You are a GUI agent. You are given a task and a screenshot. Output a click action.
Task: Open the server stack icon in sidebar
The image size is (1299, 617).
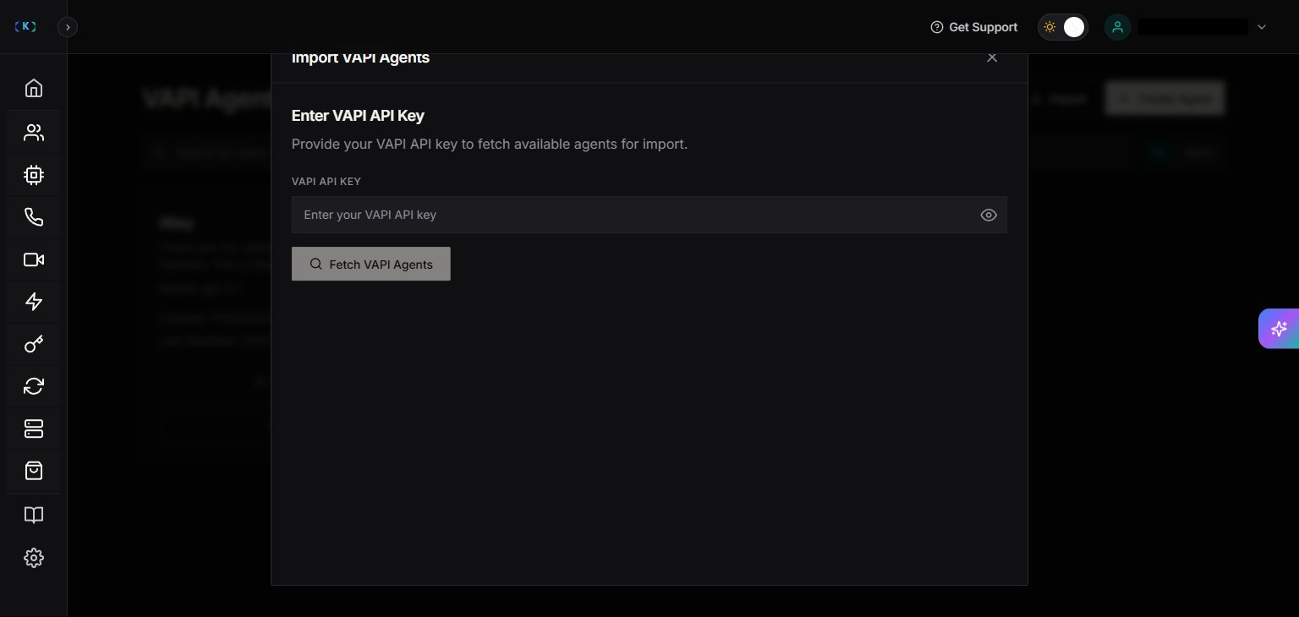click(x=33, y=429)
